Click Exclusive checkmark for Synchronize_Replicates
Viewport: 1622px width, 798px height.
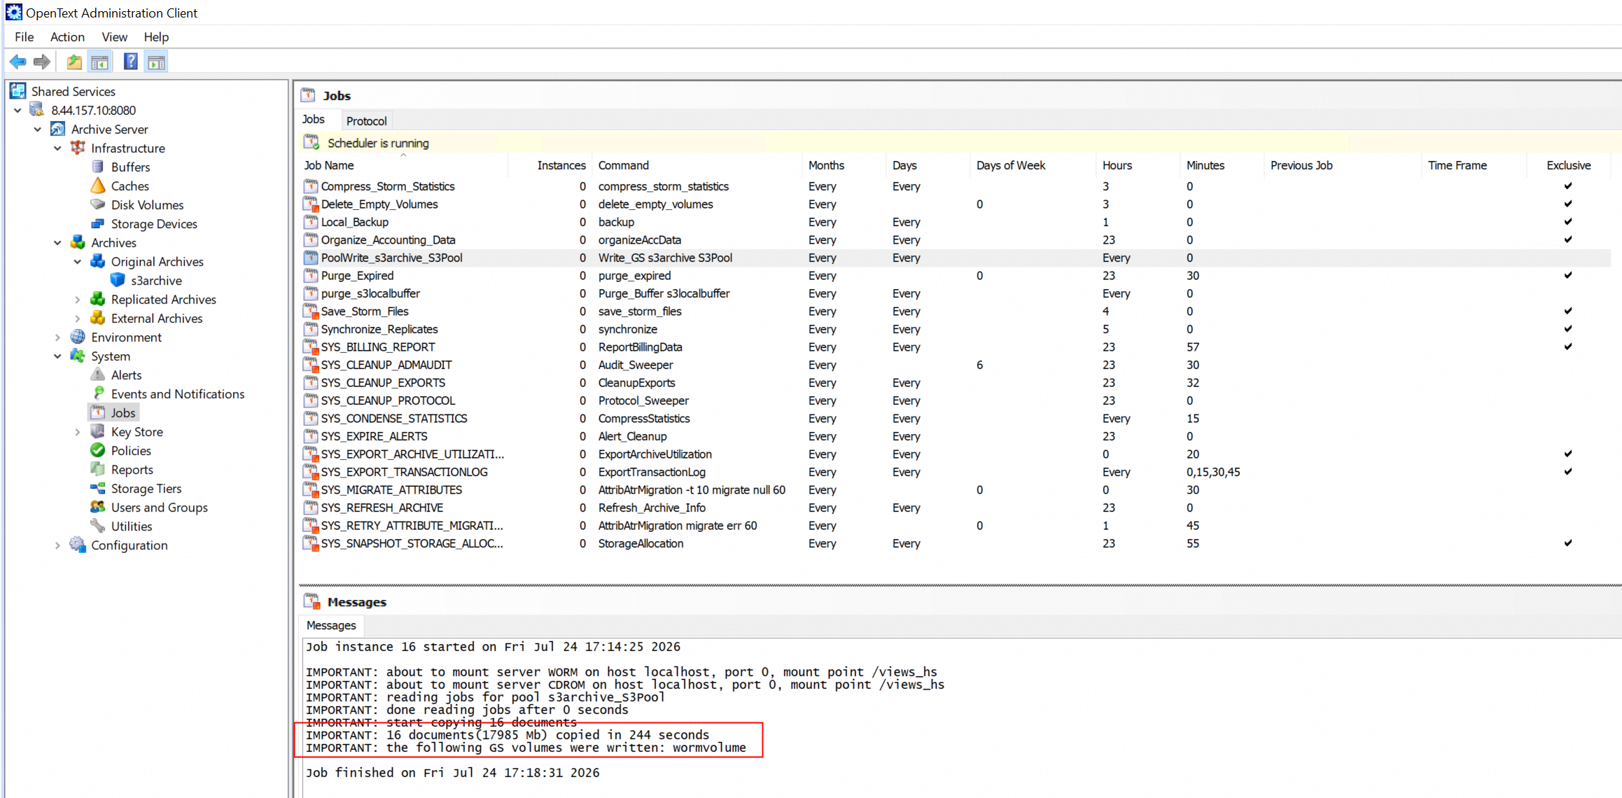tap(1568, 328)
